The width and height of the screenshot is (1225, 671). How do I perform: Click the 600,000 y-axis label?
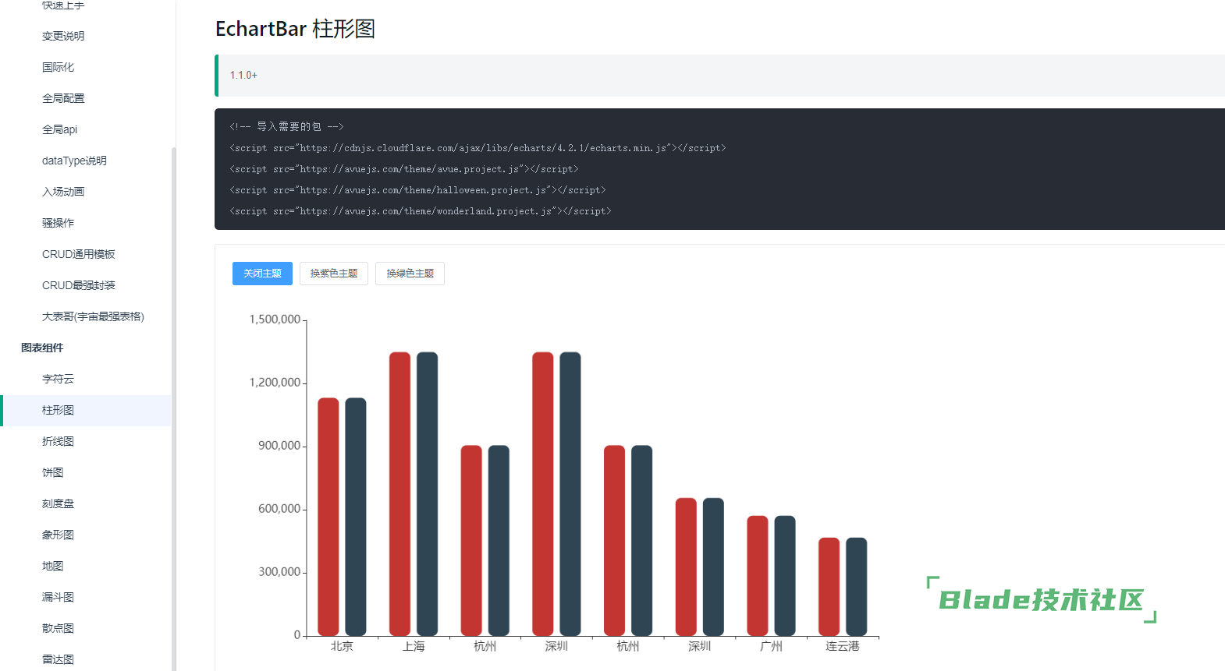coord(279,509)
